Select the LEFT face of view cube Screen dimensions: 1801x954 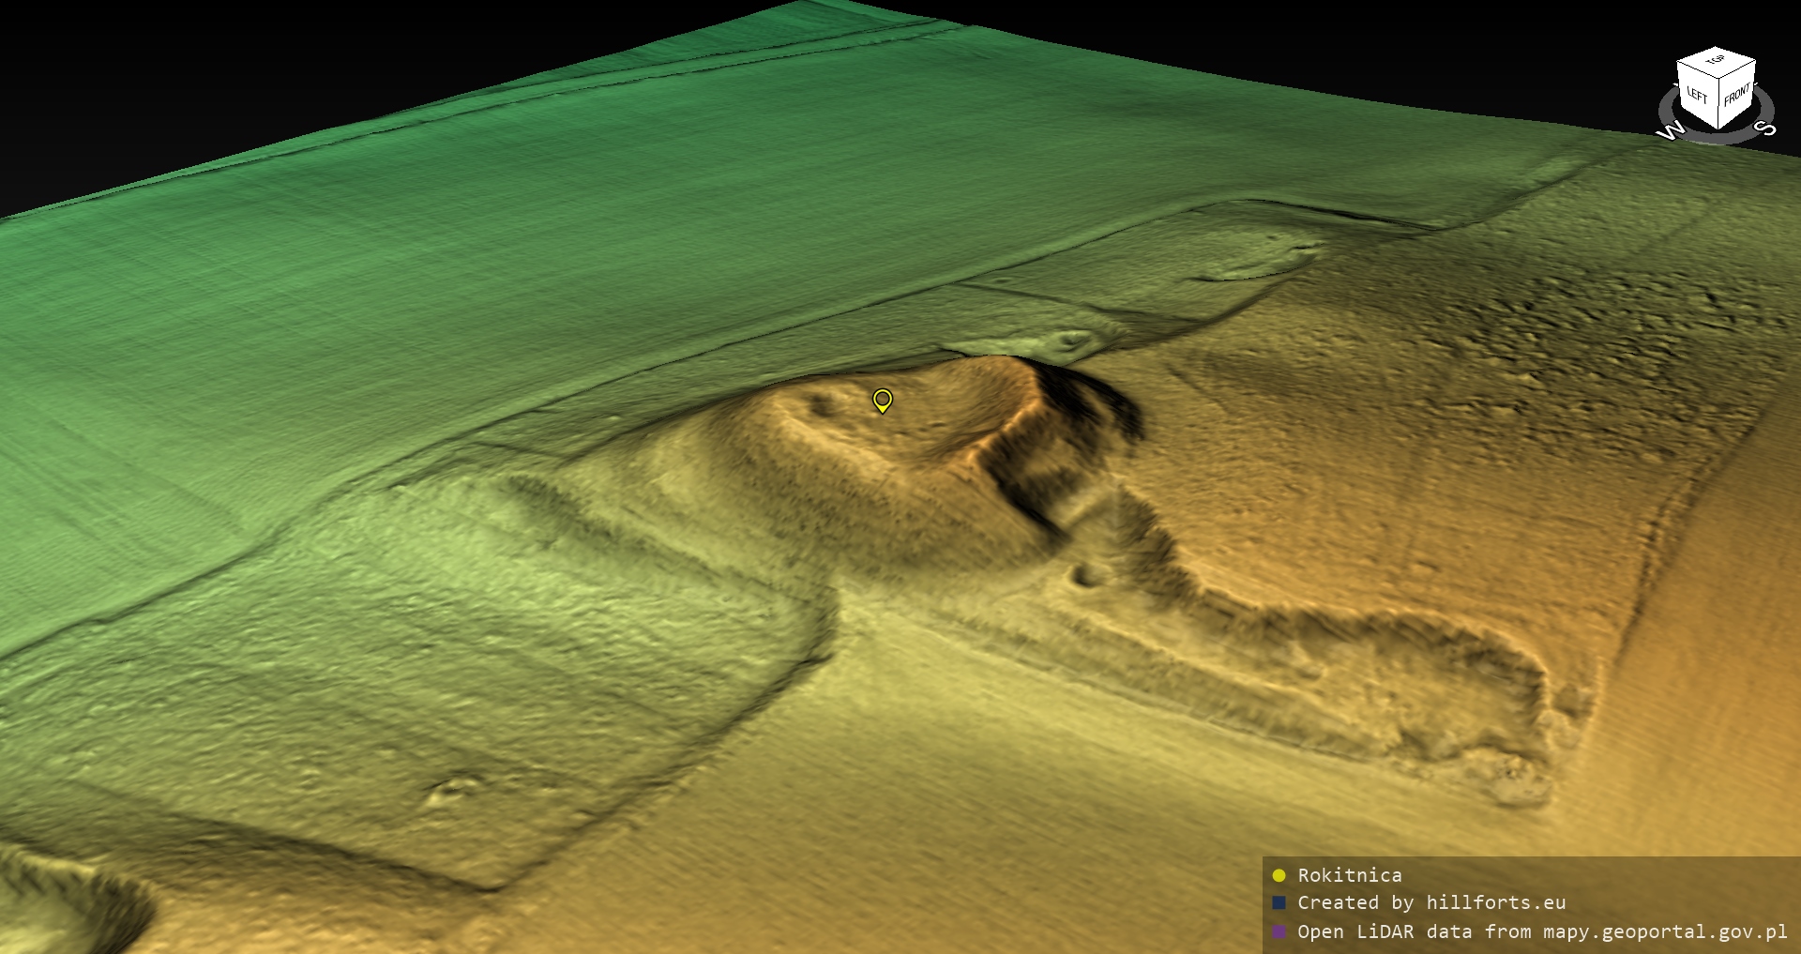tap(1697, 94)
